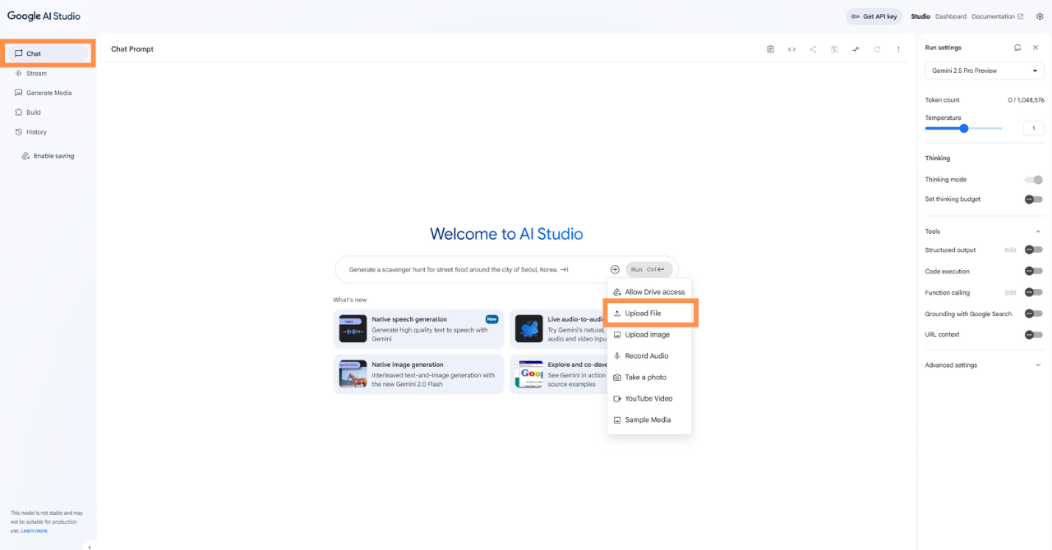Collapse the Tools section
The image size is (1052, 550).
click(x=1037, y=231)
